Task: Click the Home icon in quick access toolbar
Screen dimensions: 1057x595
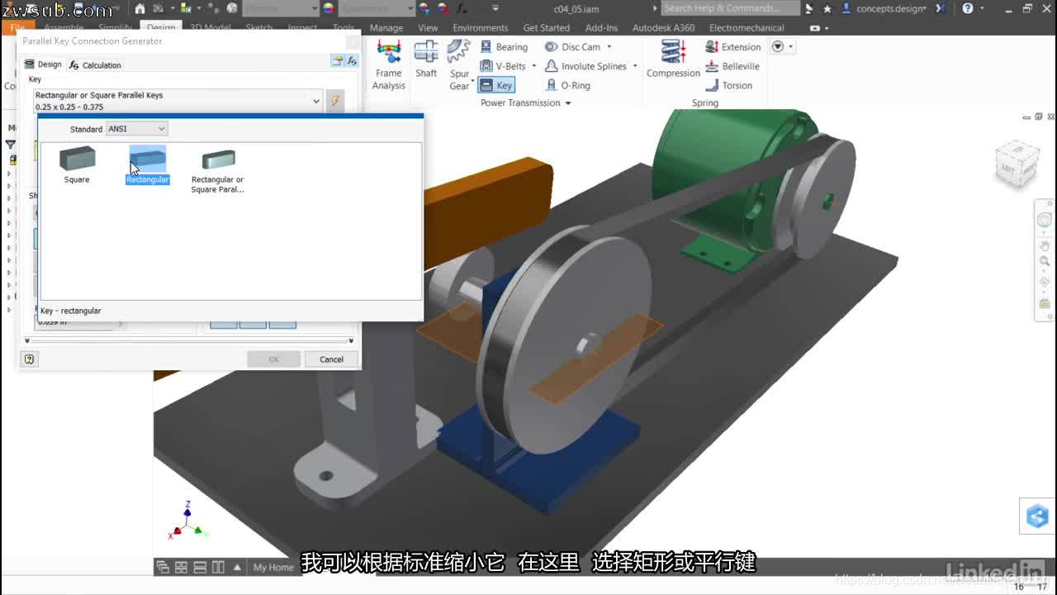Action: tap(140, 8)
